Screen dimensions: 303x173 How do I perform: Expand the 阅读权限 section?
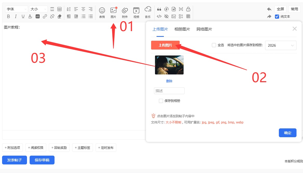pyautogui.click(x=36, y=148)
